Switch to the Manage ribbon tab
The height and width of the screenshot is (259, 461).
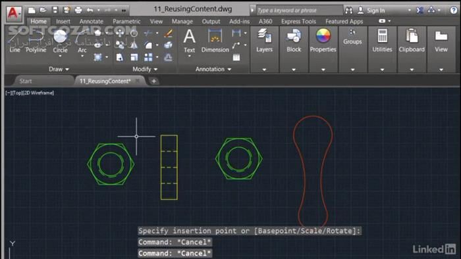coord(182,22)
